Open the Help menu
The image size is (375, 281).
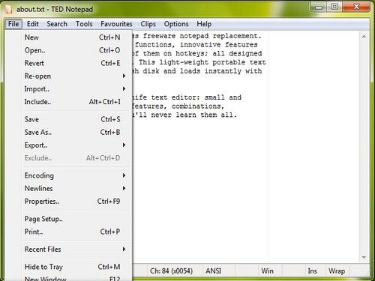point(204,24)
